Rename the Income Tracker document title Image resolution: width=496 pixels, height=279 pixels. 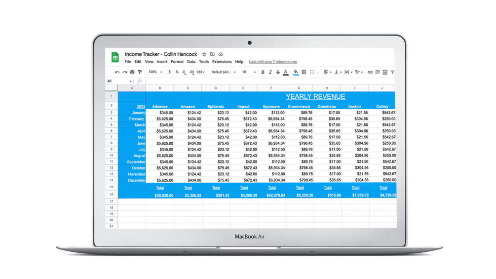tap(161, 54)
